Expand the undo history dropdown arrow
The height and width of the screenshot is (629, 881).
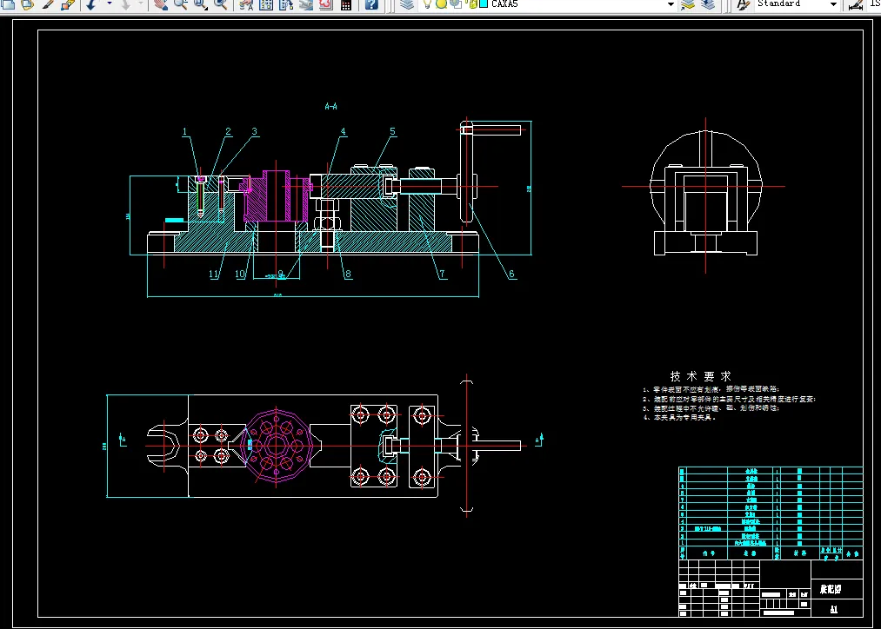coord(110,4)
